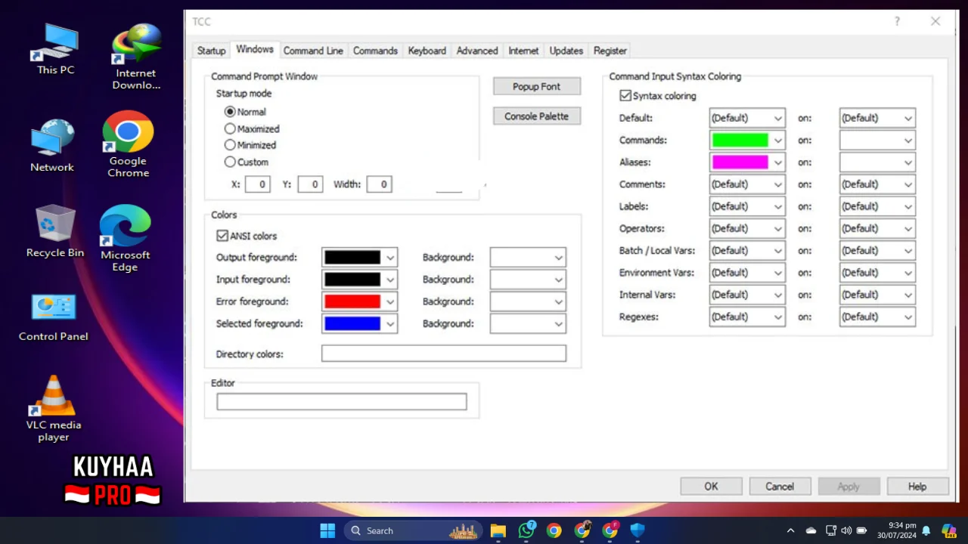The image size is (968, 544).
Task: Switch to the Keyboard tab
Action: (427, 51)
